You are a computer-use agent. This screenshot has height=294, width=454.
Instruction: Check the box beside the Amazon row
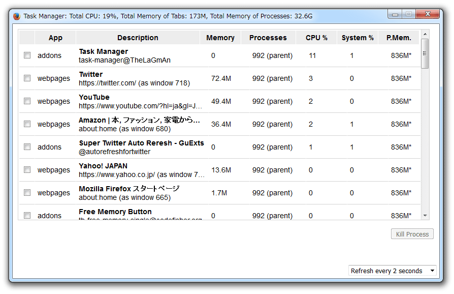(x=27, y=124)
